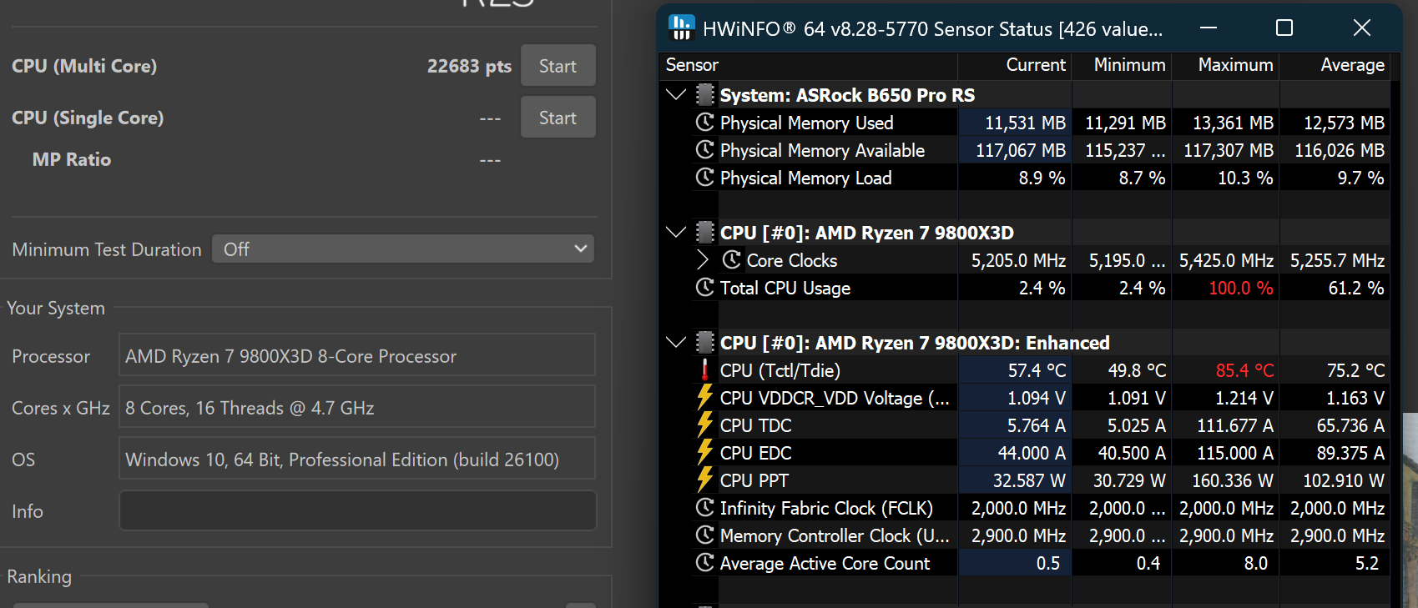
Task: Click the clock icon for Memory Controller Clock
Action: point(705,535)
